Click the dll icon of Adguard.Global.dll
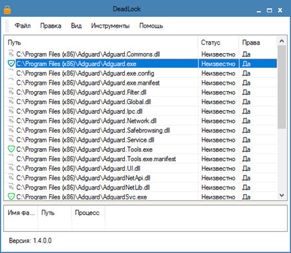The image size is (291, 253). (x=11, y=102)
